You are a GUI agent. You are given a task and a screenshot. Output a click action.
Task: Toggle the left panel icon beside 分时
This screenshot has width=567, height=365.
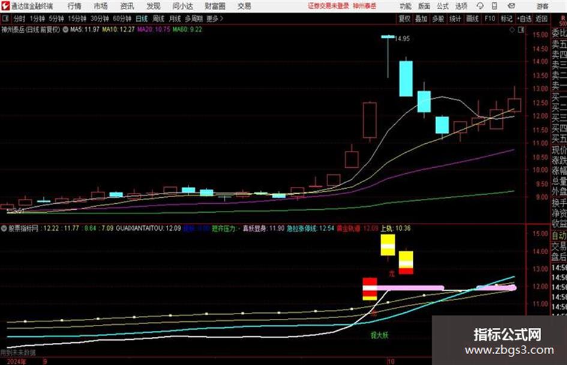coord(5,19)
